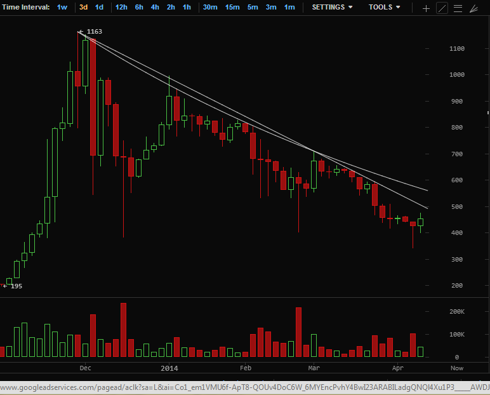Click the Now marker on time axis
This screenshot has height=395, width=490.
point(457,368)
